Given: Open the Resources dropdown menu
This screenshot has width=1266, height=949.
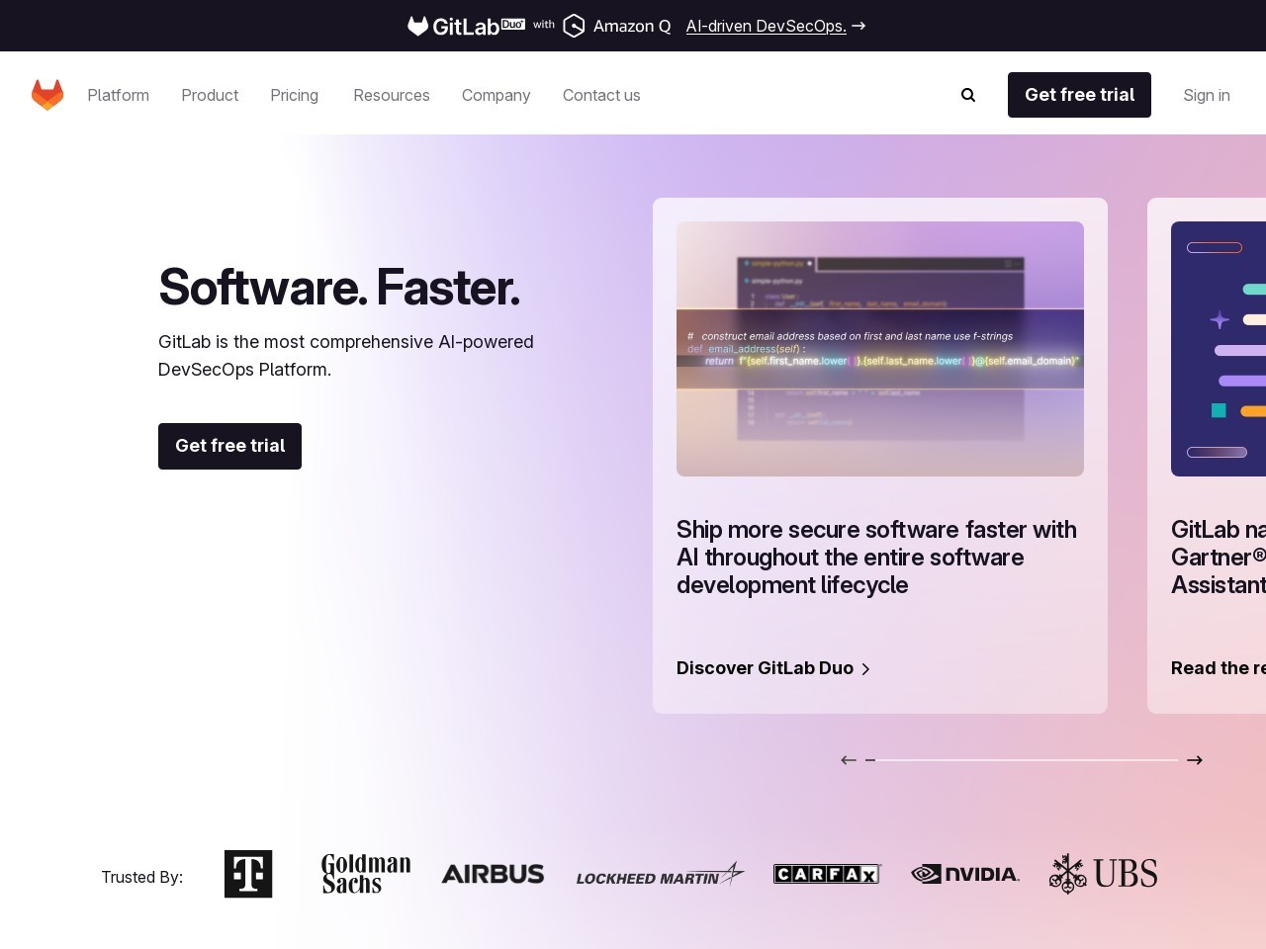Looking at the screenshot, I should [391, 95].
